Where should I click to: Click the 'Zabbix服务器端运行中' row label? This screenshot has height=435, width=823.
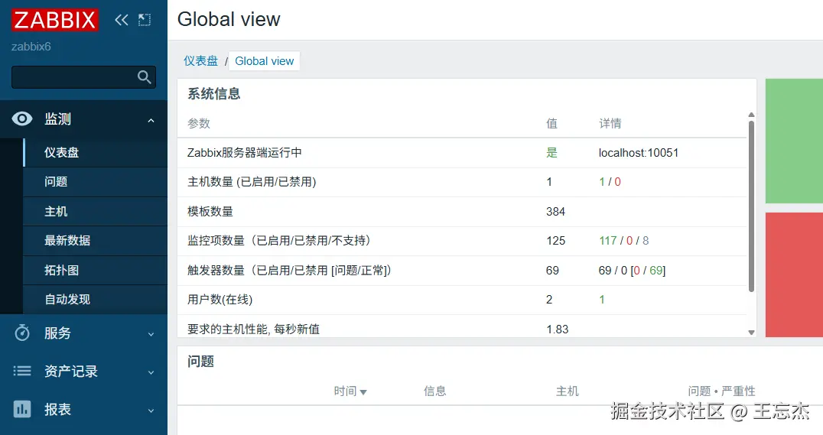pyautogui.click(x=245, y=153)
